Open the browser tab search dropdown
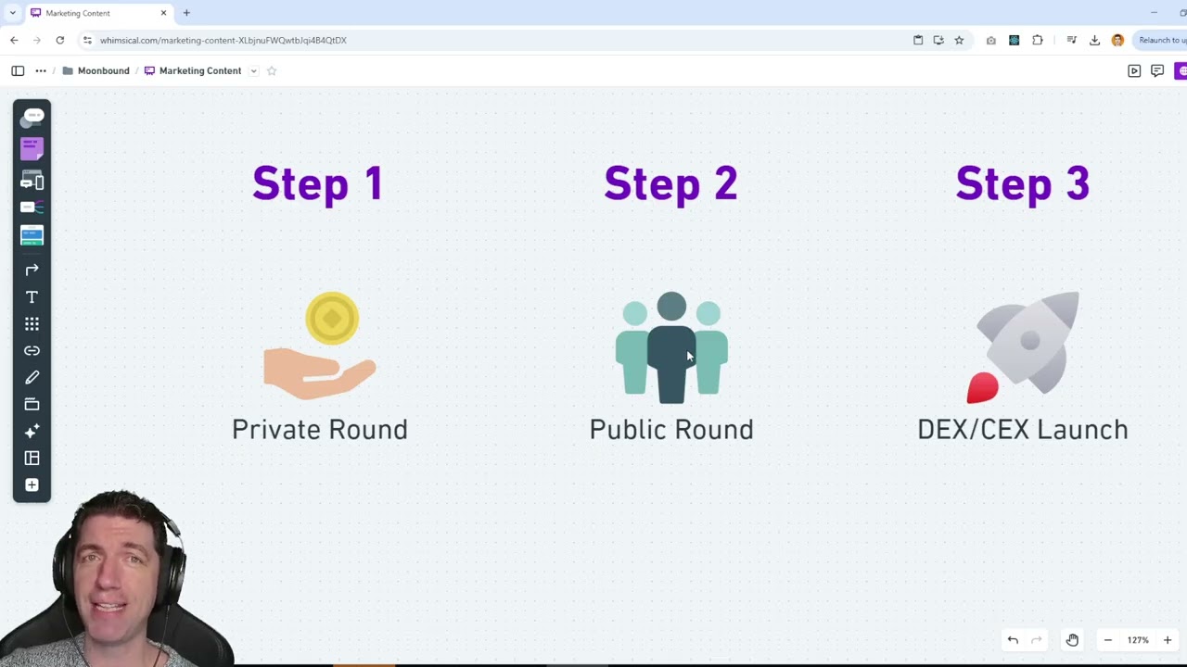1187x667 pixels. 12,13
